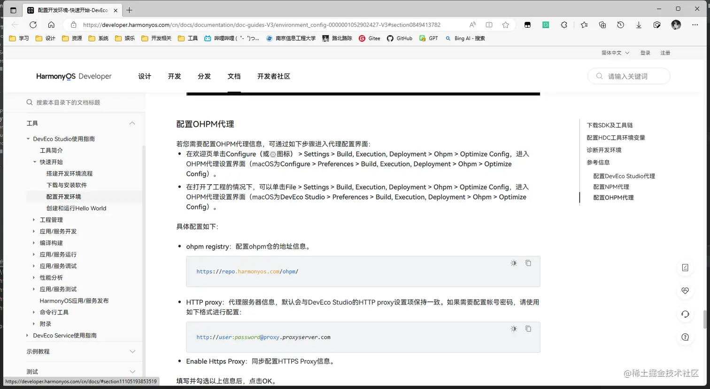Click the help question mark floating icon
This screenshot has height=389, width=710.
(x=685, y=337)
